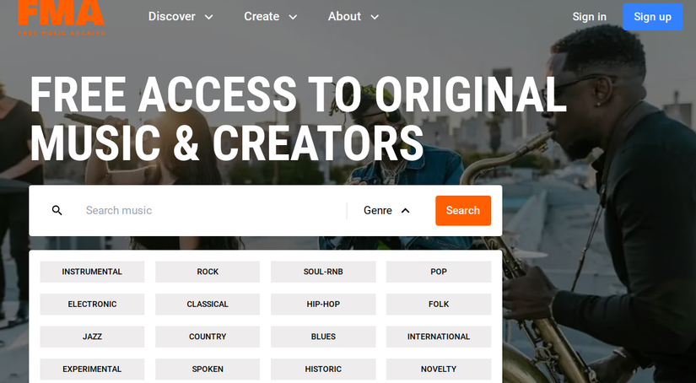The image size is (696, 383).
Task: Pick the Classical genre
Action: point(208,304)
